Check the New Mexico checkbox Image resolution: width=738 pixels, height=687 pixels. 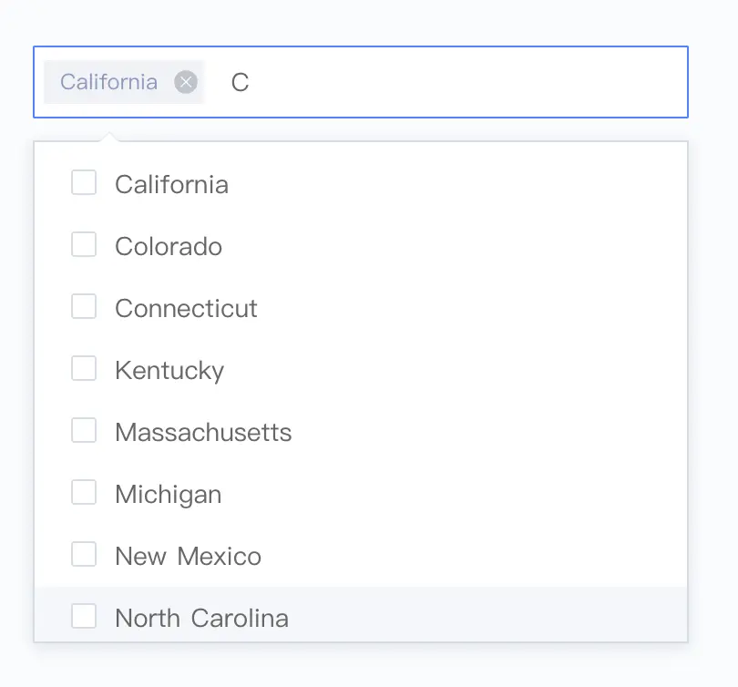click(x=84, y=555)
